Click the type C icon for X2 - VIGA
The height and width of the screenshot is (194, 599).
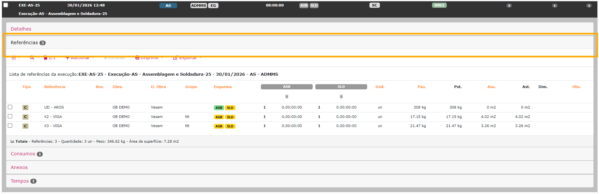point(25,117)
